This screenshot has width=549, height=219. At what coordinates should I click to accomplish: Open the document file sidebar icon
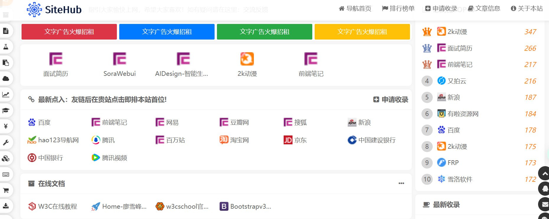pos(6,31)
